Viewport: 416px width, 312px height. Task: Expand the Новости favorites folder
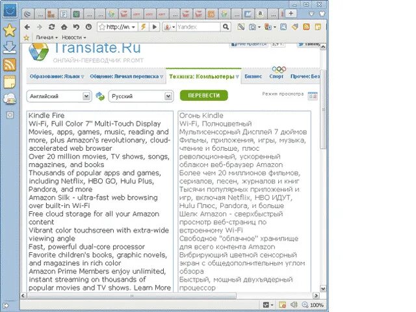click(x=73, y=38)
